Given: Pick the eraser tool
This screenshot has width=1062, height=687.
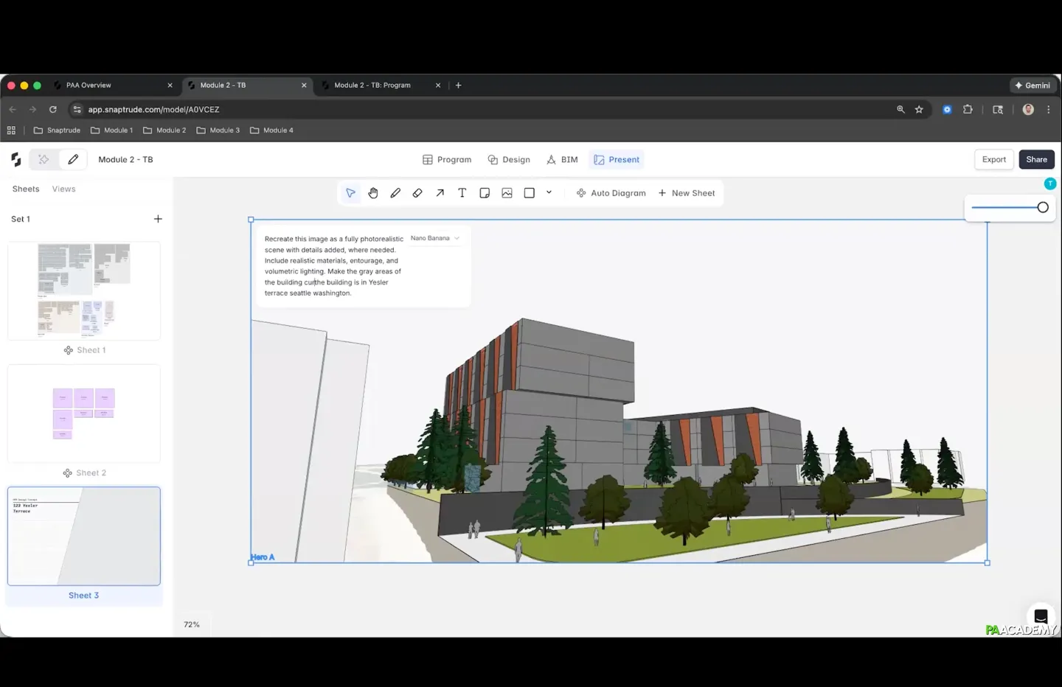Looking at the screenshot, I should tap(417, 193).
